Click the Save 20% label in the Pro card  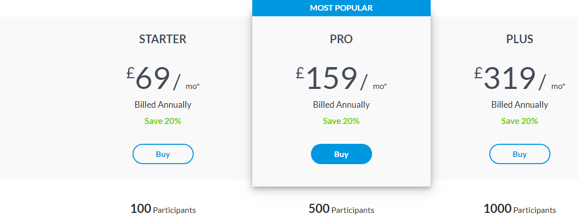pos(341,121)
